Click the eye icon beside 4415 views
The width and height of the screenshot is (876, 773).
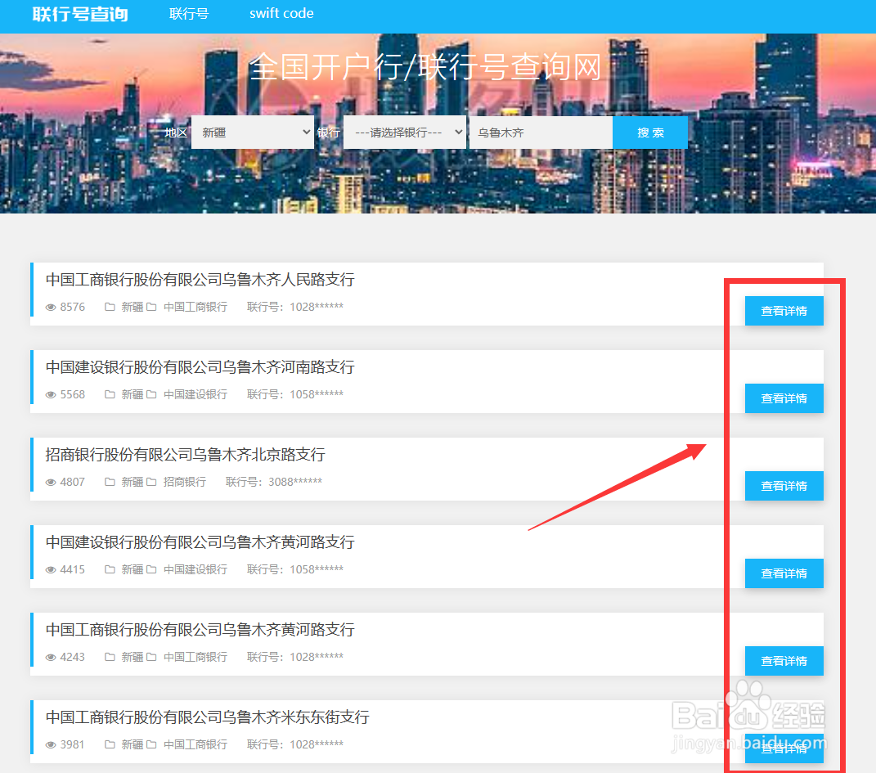(51, 569)
